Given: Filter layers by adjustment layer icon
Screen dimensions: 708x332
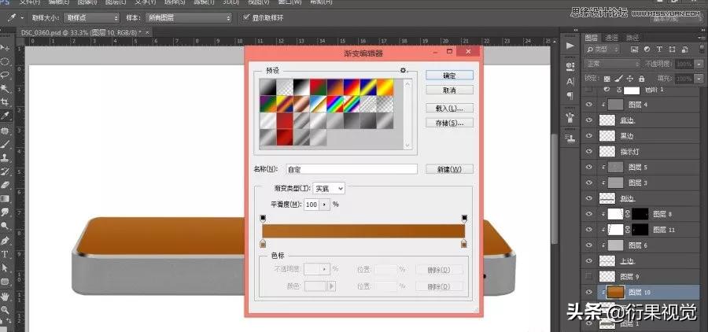Looking at the screenshot, I should pyautogui.click(x=647, y=50).
